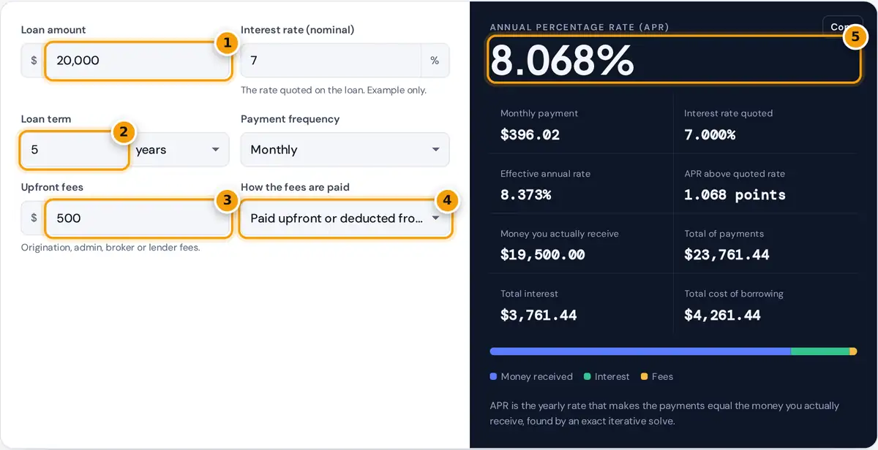Click the blue money received bar segment
The height and width of the screenshot is (450, 878).
click(x=640, y=351)
